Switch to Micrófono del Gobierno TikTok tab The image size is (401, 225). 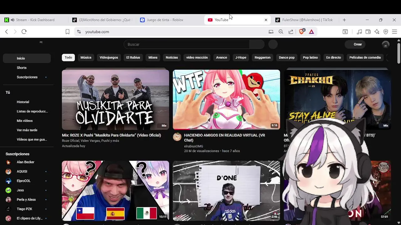102,20
